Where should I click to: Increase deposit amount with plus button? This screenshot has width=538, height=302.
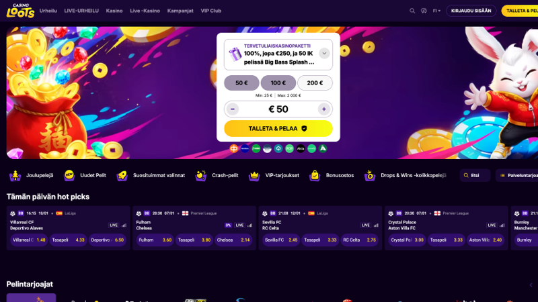pos(324,109)
